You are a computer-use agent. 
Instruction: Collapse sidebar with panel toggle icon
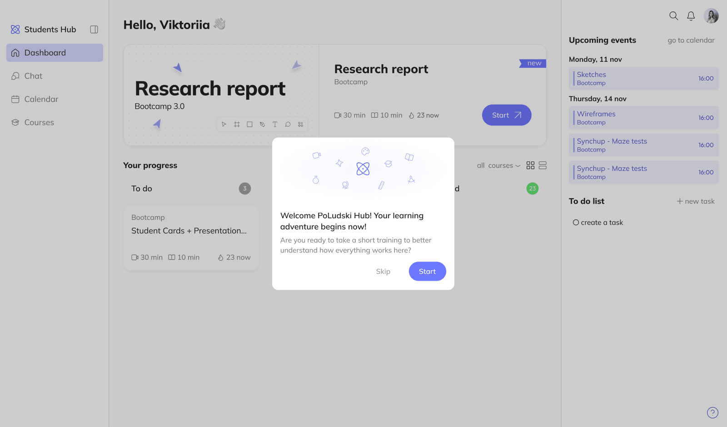tap(94, 30)
